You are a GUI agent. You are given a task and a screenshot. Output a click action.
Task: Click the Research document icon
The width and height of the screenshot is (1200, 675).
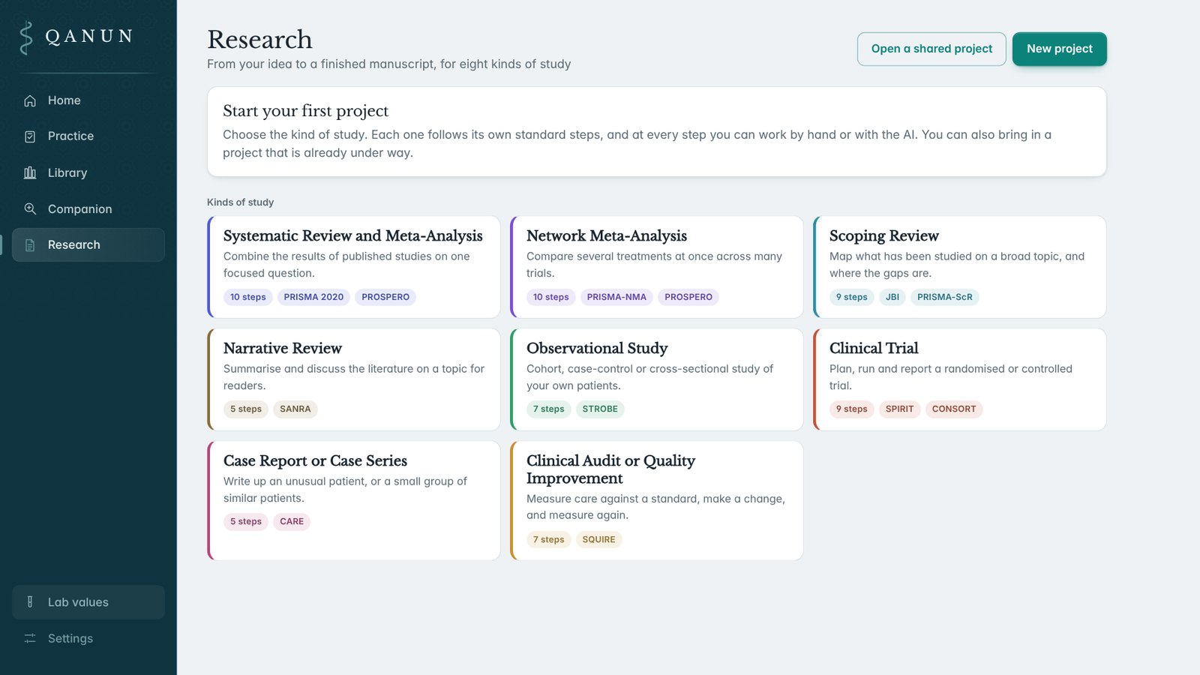pyautogui.click(x=30, y=245)
